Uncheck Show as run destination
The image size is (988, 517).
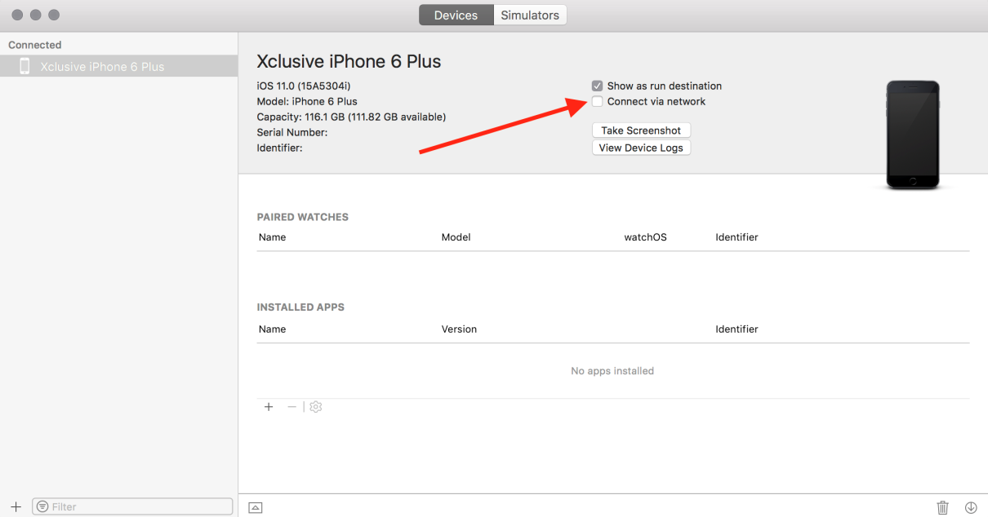pyautogui.click(x=598, y=86)
